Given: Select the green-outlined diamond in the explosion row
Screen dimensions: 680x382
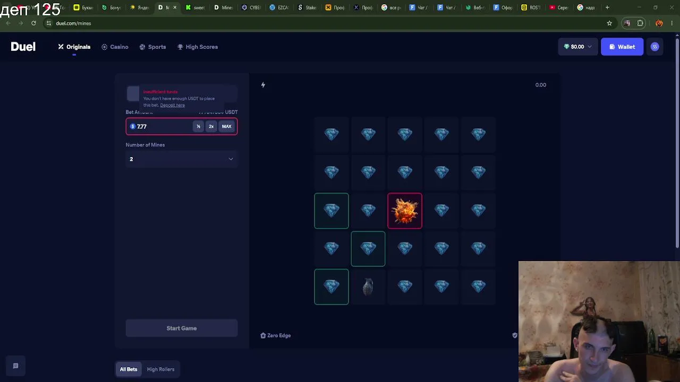Looking at the screenshot, I should point(331,211).
